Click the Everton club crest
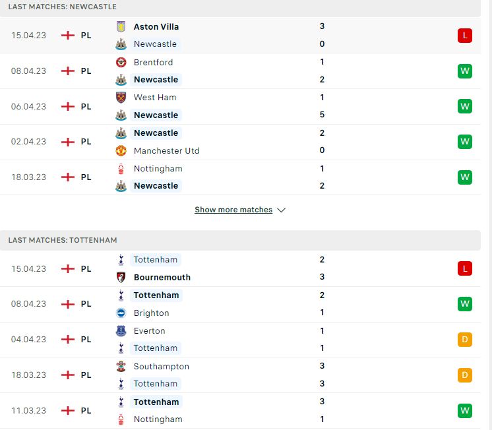This screenshot has width=492, height=430. [121, 331]
